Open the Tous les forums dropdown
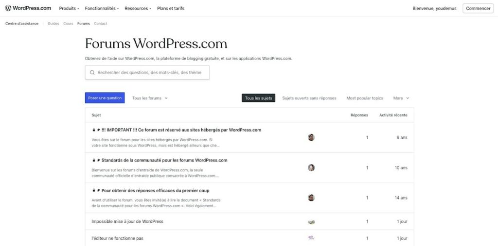498x246 pixels. (x=150, y=98)
